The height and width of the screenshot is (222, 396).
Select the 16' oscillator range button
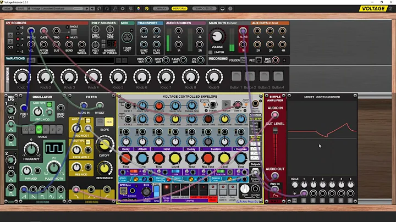click(39, 130)
